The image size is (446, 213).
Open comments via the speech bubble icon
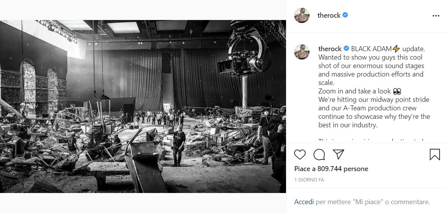click(x=319, y=155)
